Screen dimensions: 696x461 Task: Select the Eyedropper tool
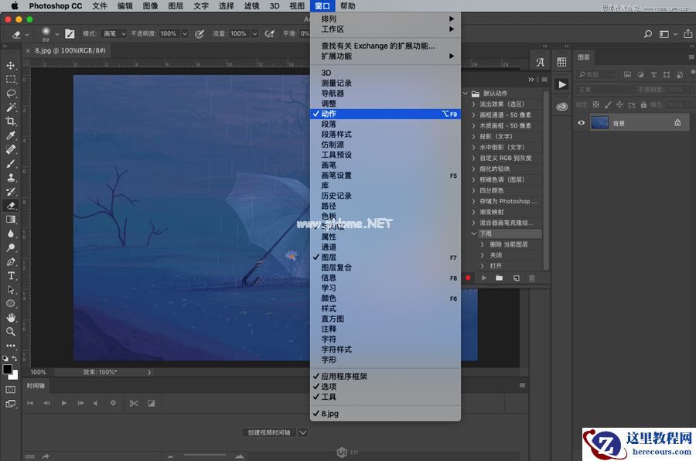point(11,135)
